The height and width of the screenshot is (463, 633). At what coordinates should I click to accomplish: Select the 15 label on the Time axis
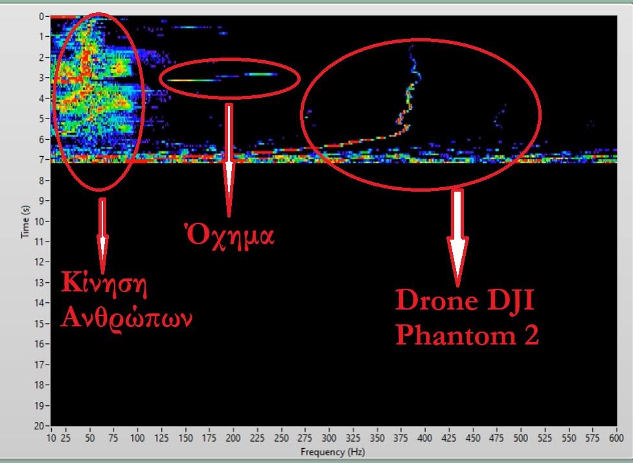tap(40, 324)
